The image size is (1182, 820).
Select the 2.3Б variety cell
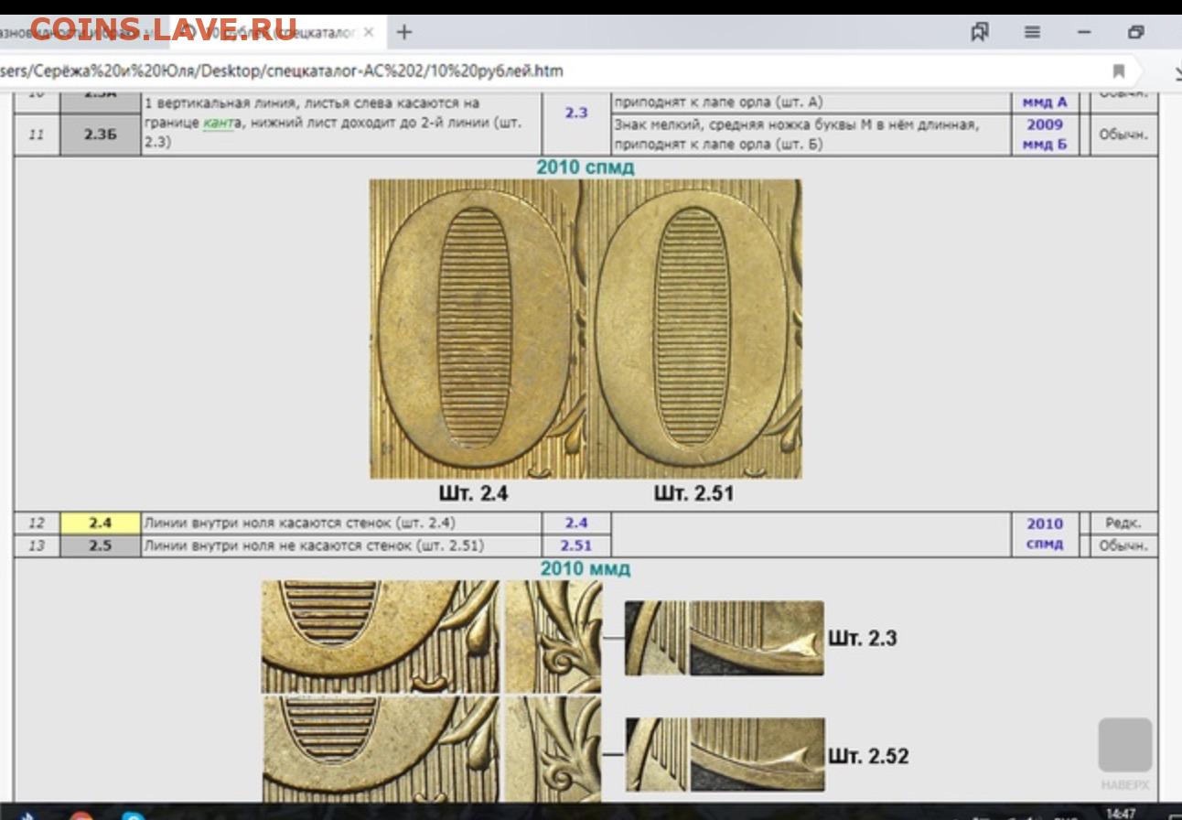click(x=100, y=134)
